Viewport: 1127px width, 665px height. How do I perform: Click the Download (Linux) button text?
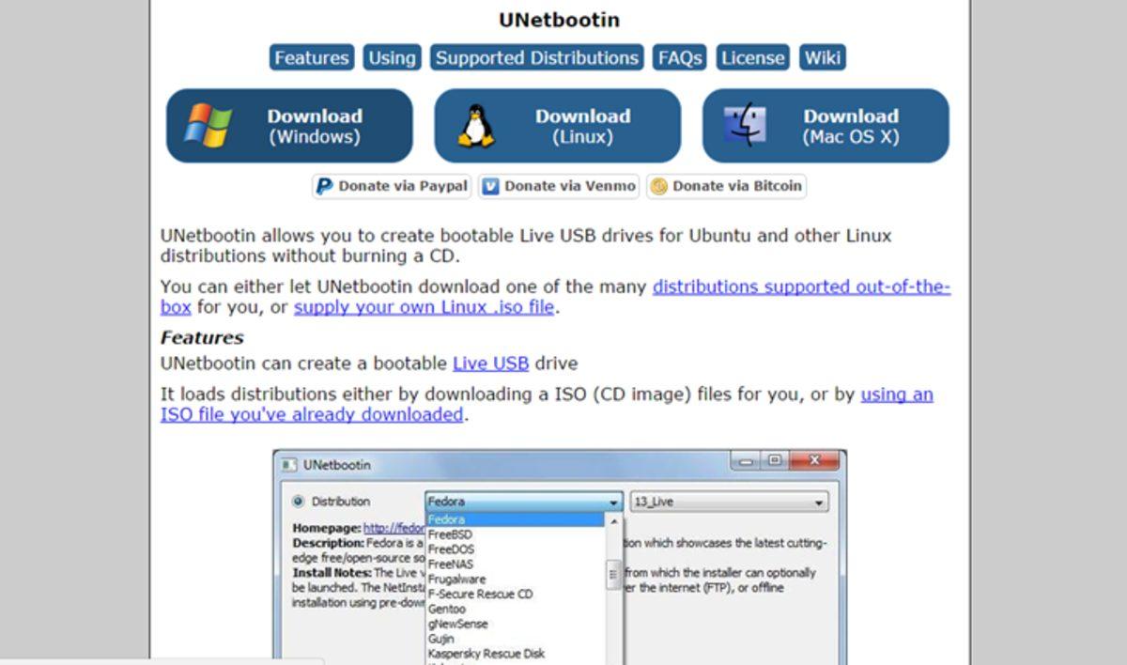click(x=582, y=126)
